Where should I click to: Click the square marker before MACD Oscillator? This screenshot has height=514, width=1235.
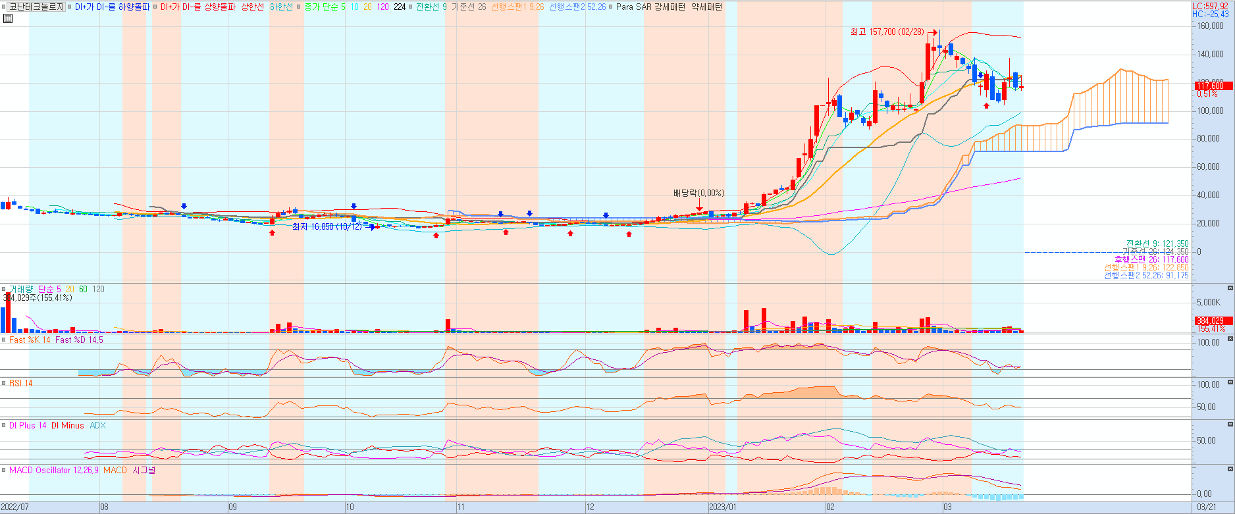pos(4,470)
